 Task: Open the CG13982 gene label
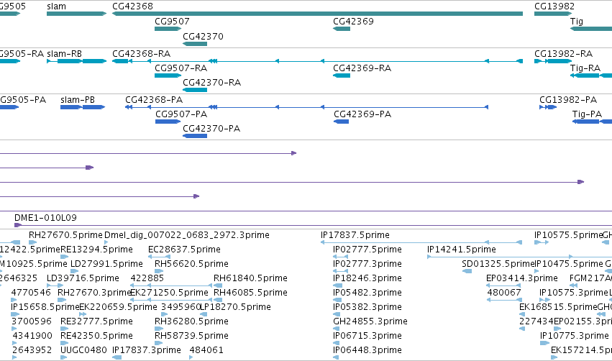click(x=554, y=6)
